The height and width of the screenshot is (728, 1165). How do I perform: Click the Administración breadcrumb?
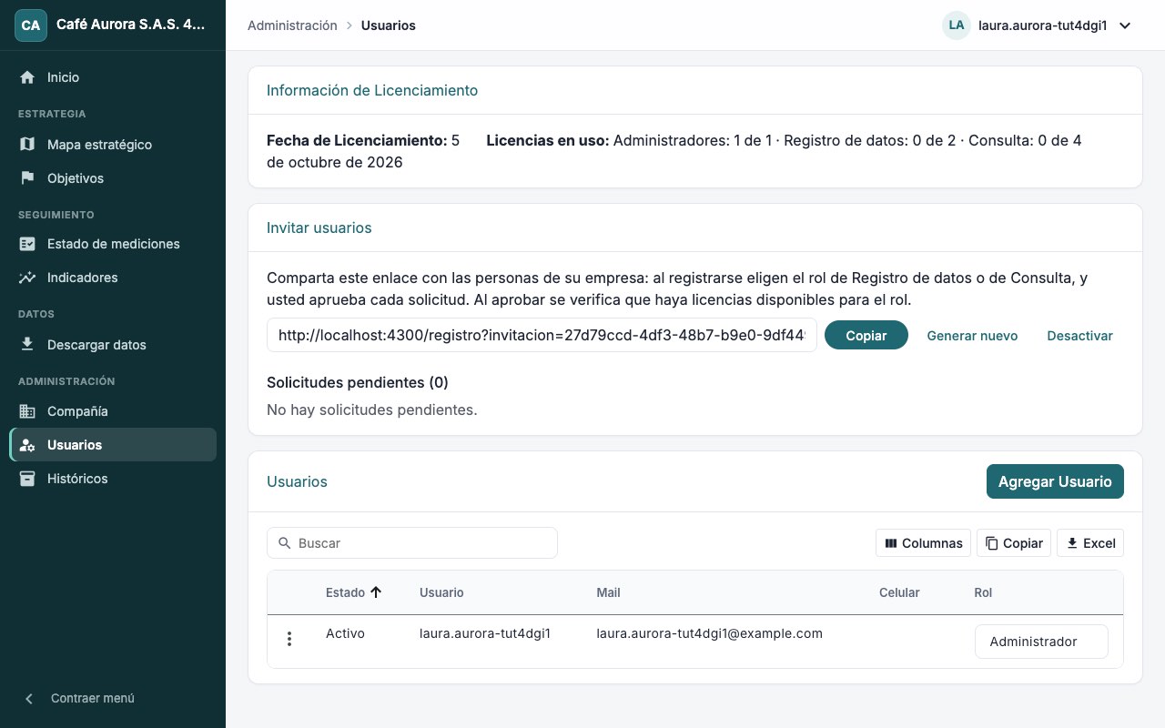[x=292, y=25]
